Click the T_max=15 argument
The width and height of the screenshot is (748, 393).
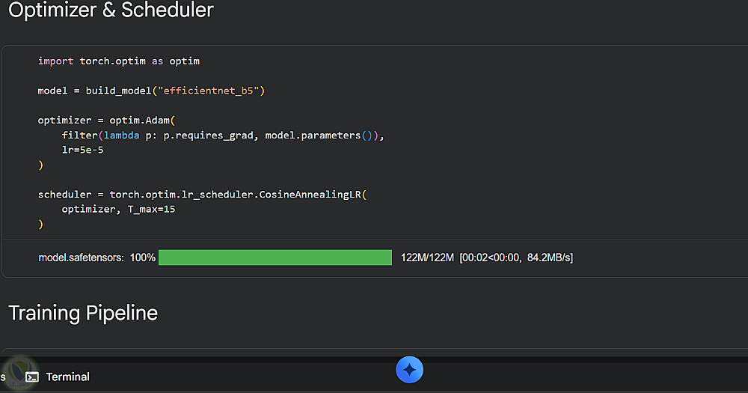(151, 209)
